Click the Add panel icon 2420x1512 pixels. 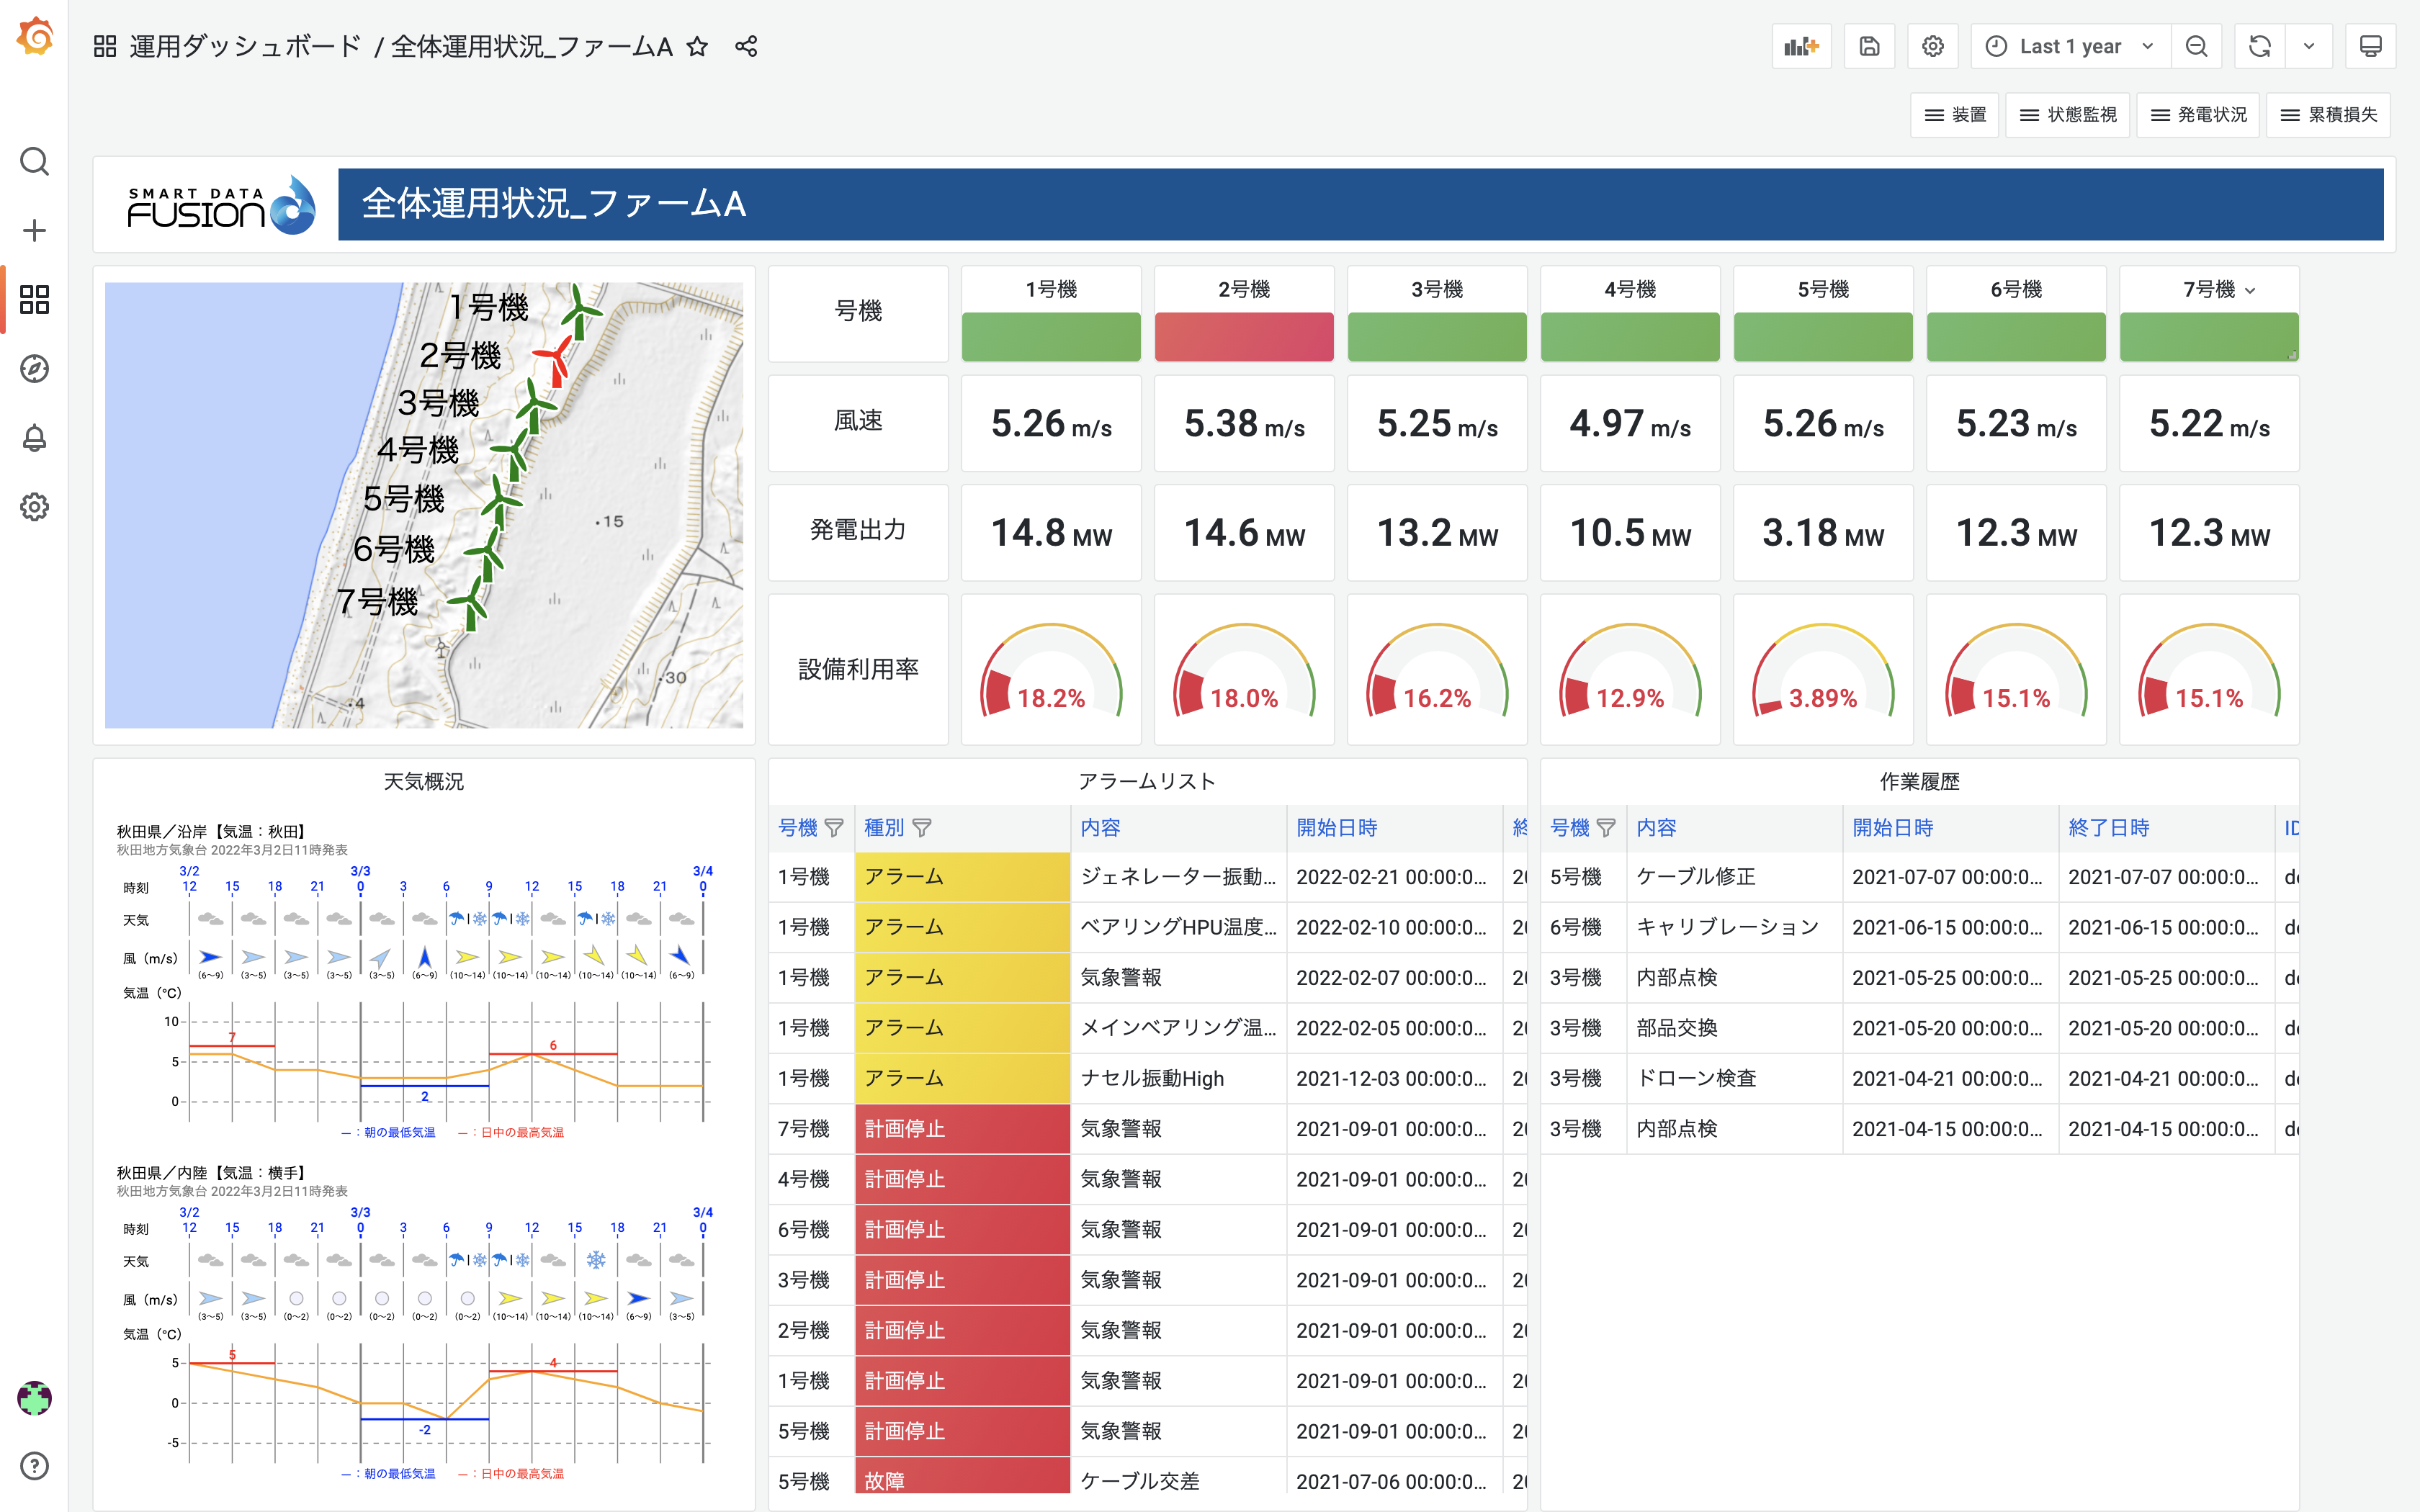point(1801,46)
